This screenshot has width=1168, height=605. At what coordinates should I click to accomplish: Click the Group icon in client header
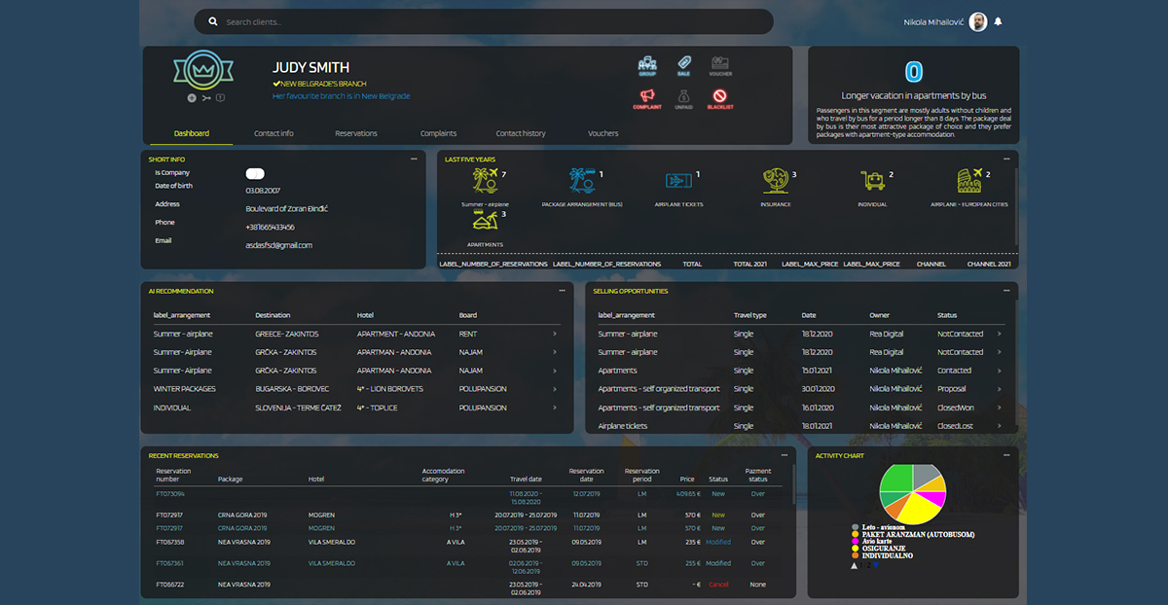pyautogui.click(x=647, y=64)
